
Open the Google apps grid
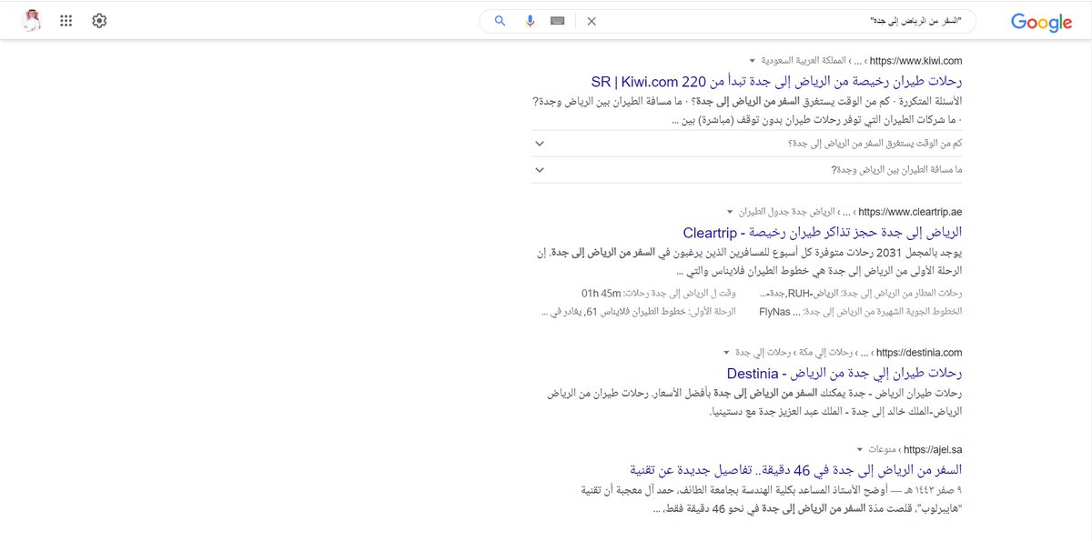coord(66,21)
